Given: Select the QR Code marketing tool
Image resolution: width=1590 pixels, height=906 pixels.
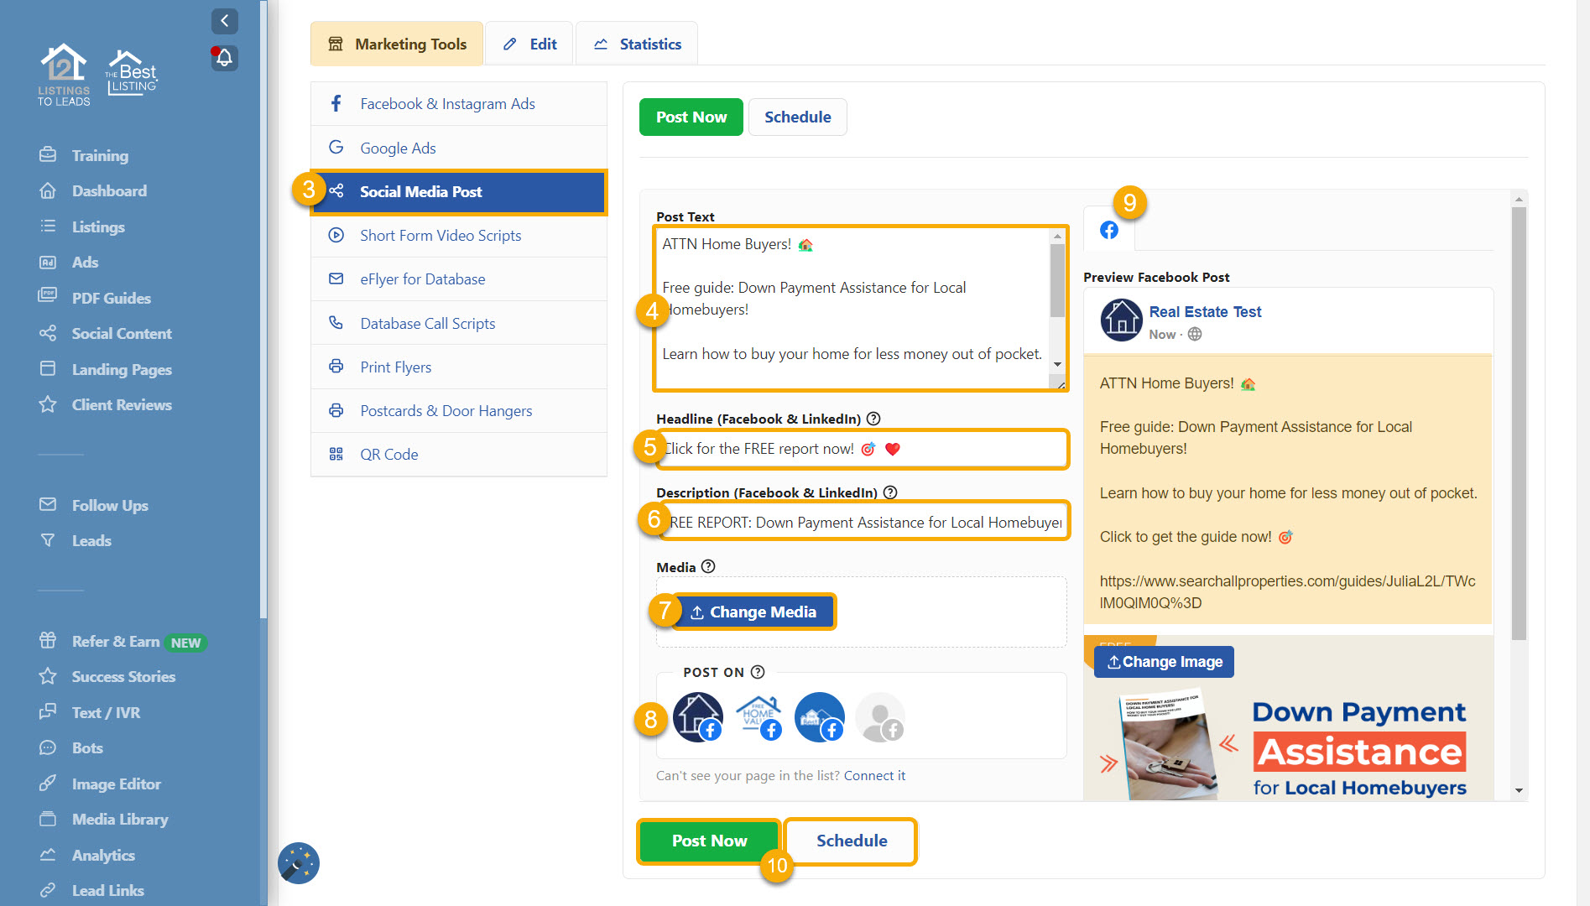Looking at the screenshot, I should pos(388,454).
